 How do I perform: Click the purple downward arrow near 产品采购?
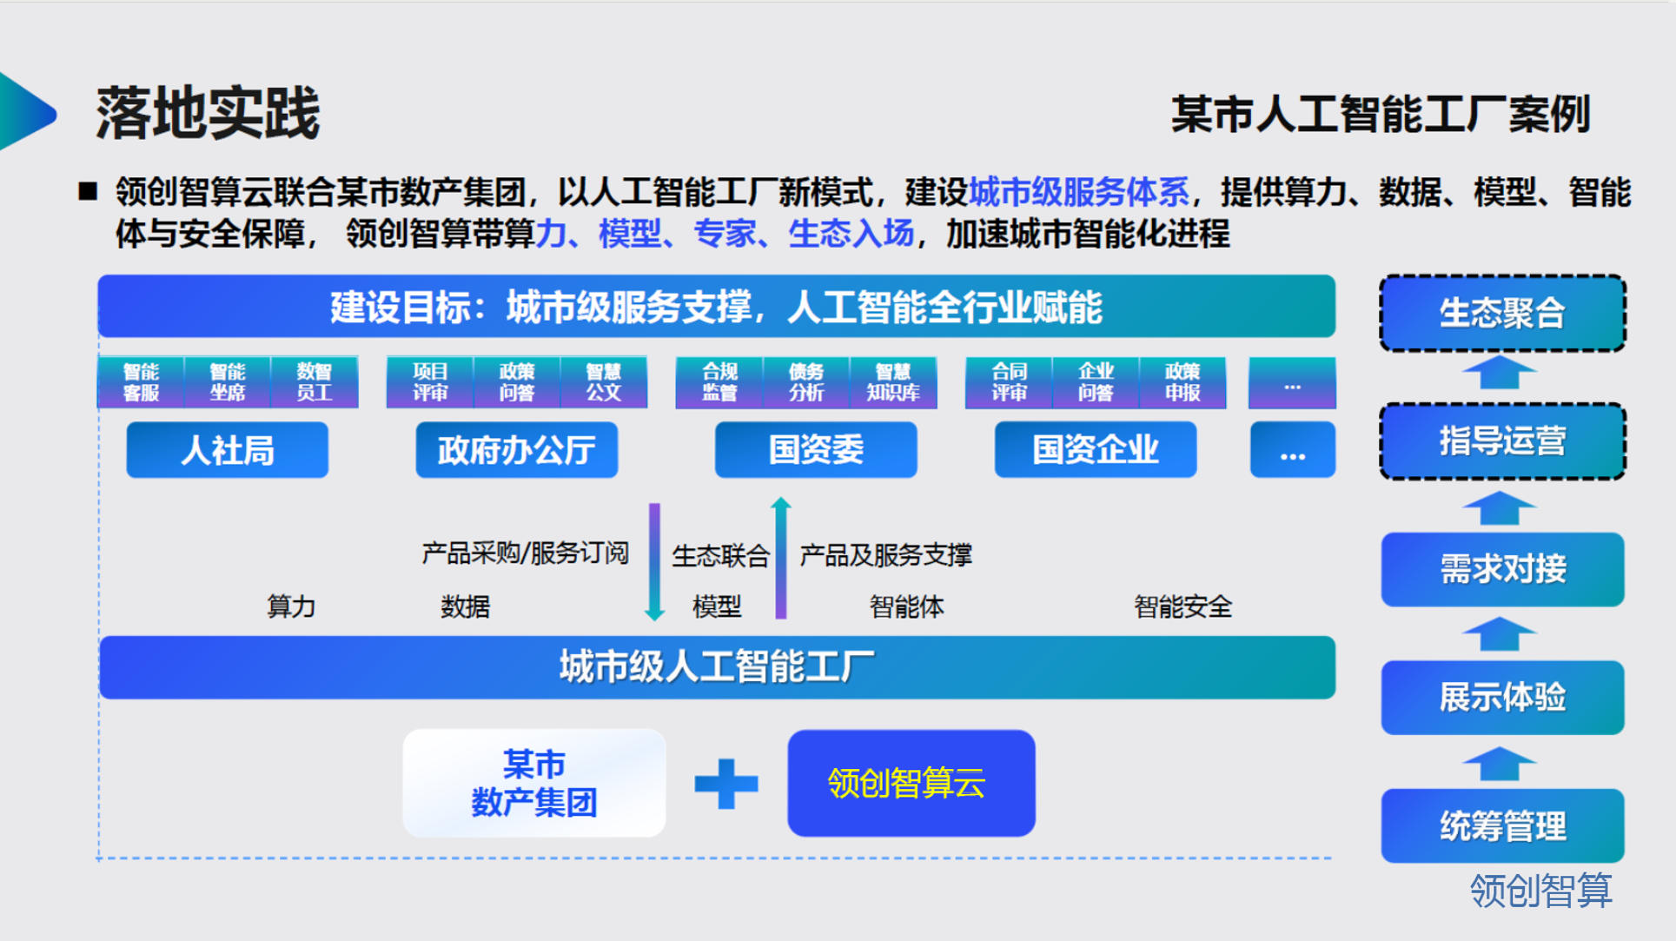(654, 560)
